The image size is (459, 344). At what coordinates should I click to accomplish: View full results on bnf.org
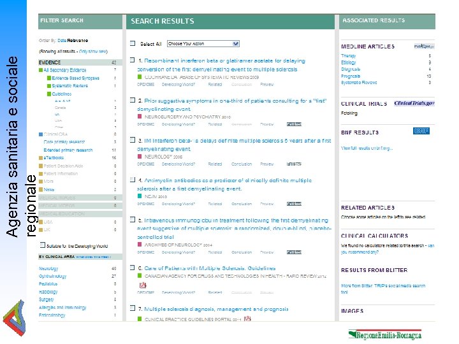(367, 148)
